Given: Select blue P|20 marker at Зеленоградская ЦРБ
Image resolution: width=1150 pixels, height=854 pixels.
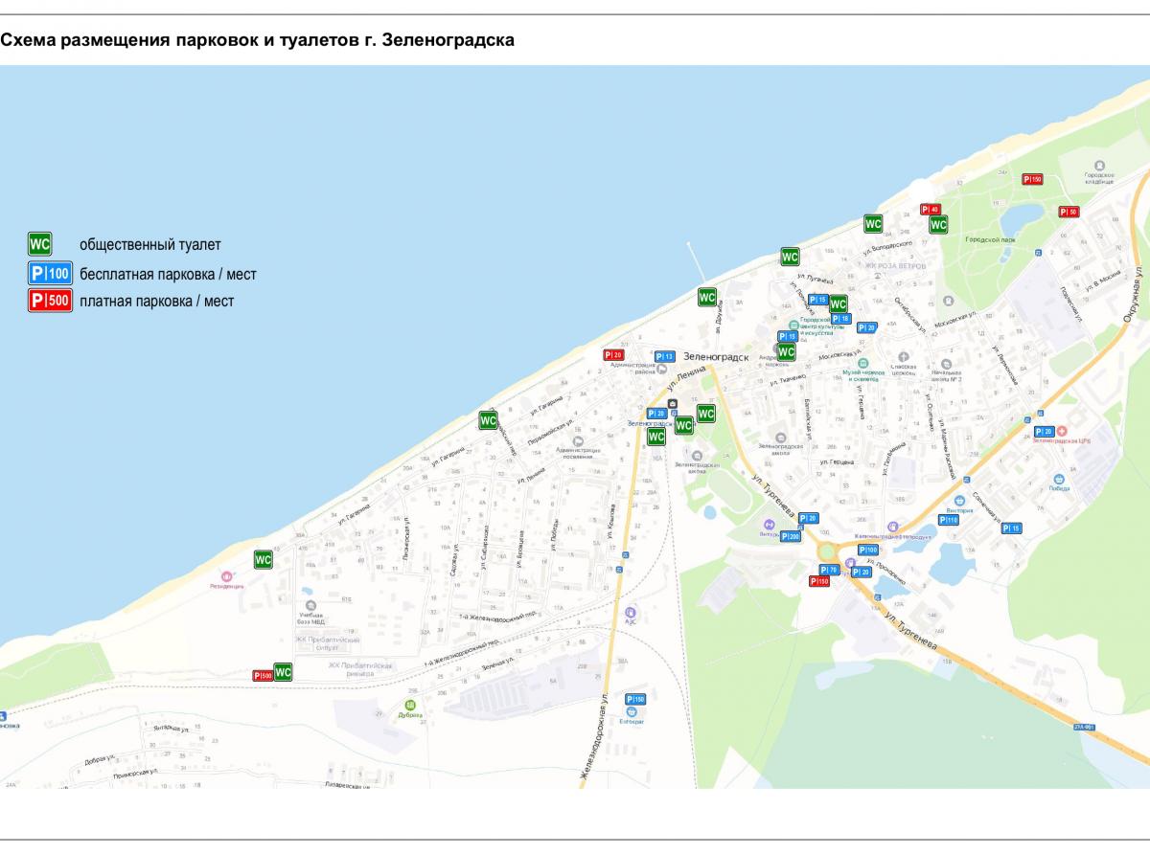Looking at the screenshot, I should pos(1045,432).
